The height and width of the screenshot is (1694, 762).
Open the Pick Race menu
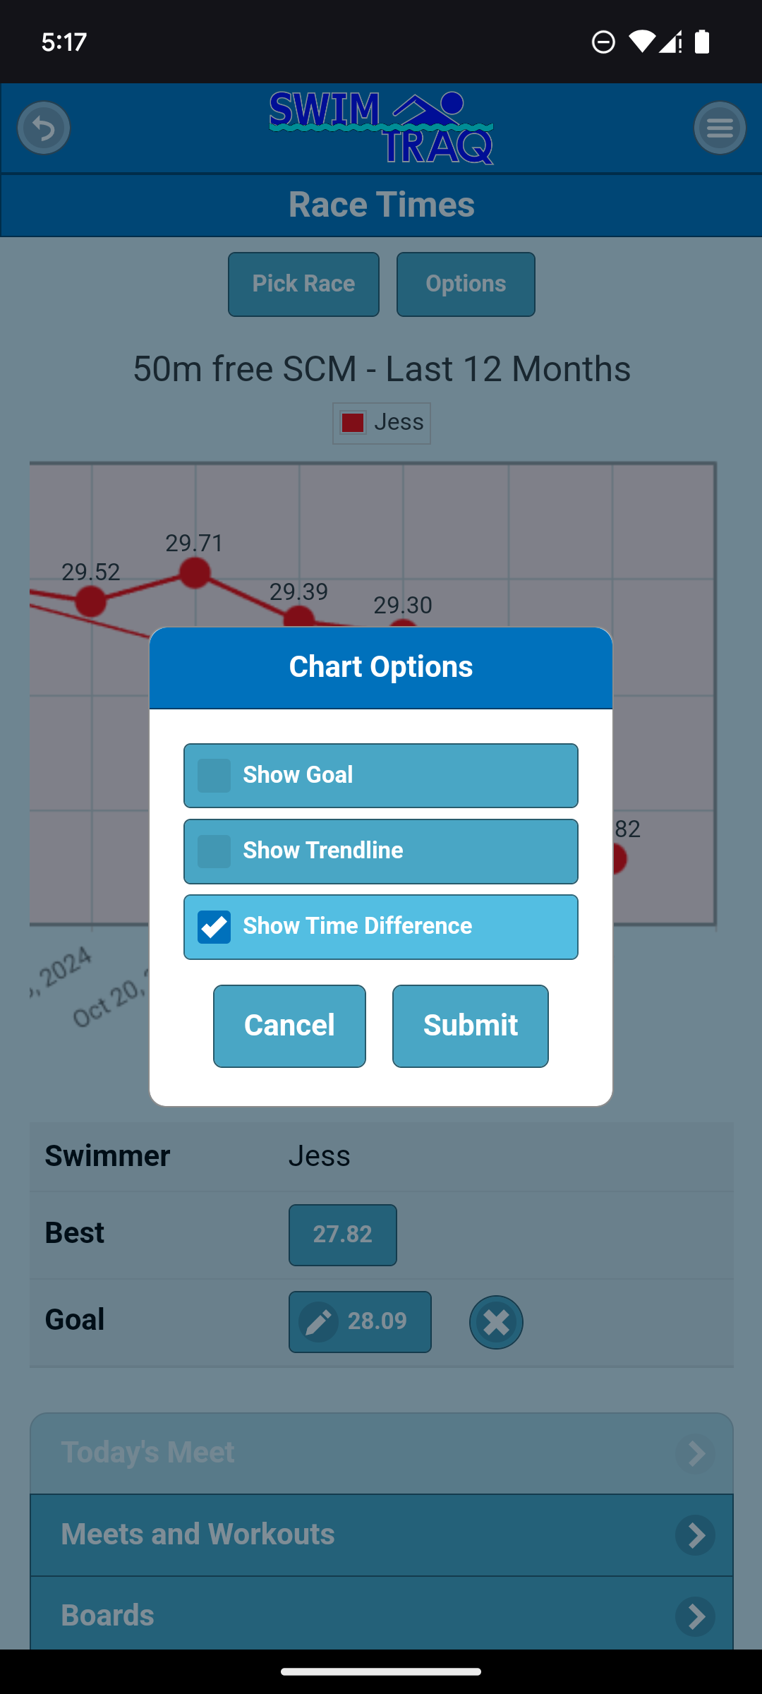[x=303, y=284]
